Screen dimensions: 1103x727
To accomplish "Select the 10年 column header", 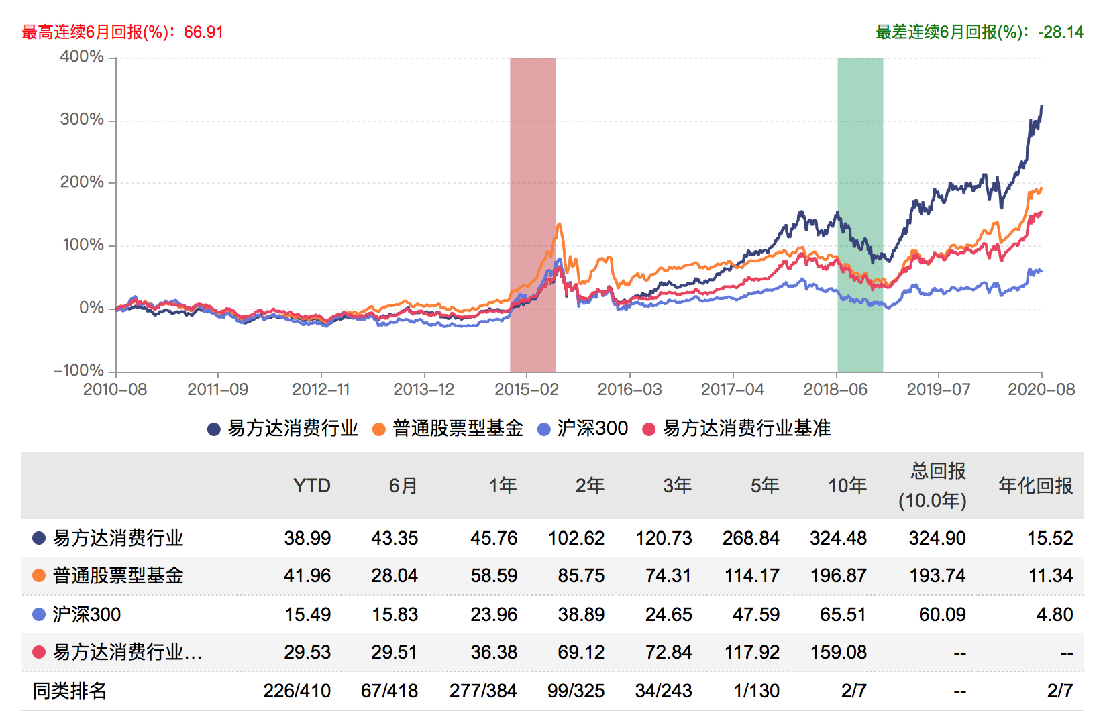I will pos(847,486).
